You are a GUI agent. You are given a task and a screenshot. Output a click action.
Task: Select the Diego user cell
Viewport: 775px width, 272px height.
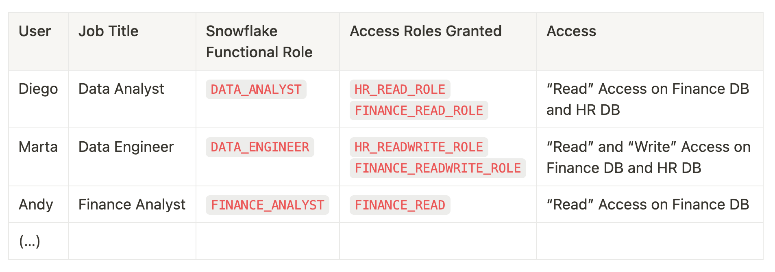pyautogui.click(x=38, y=89)
